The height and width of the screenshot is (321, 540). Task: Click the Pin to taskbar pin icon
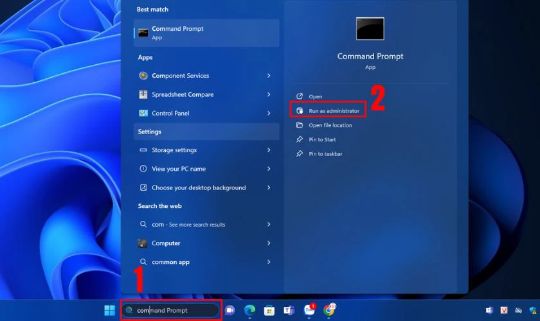(x=300, y=154)
